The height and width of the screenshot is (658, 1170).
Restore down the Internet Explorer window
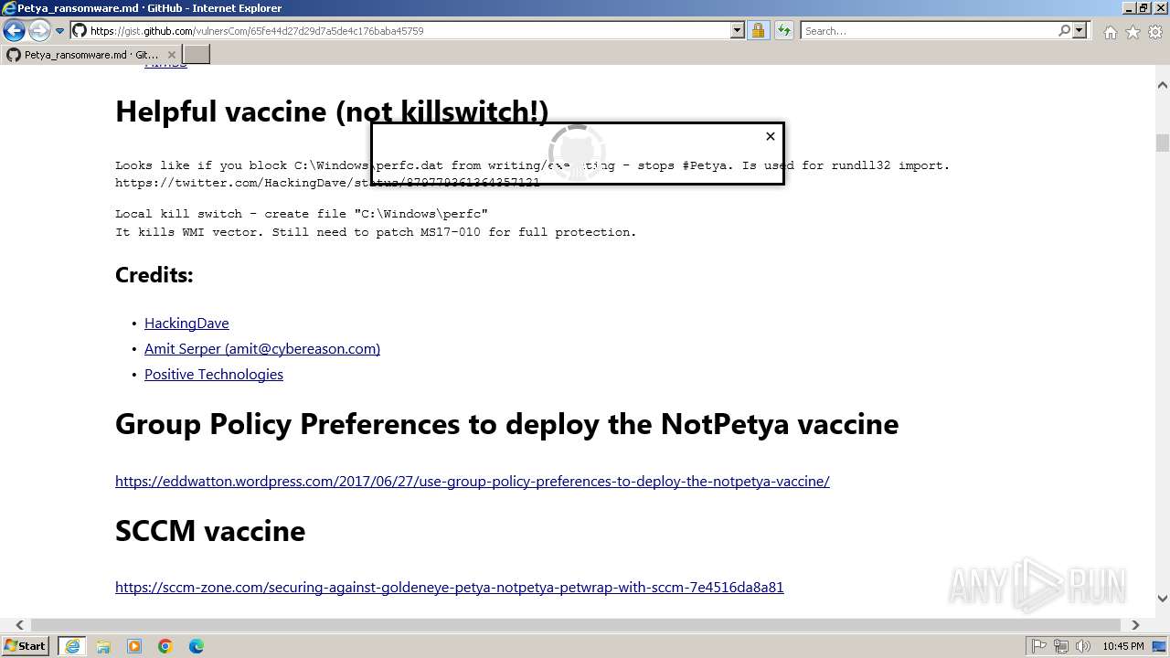[1143, 8]
